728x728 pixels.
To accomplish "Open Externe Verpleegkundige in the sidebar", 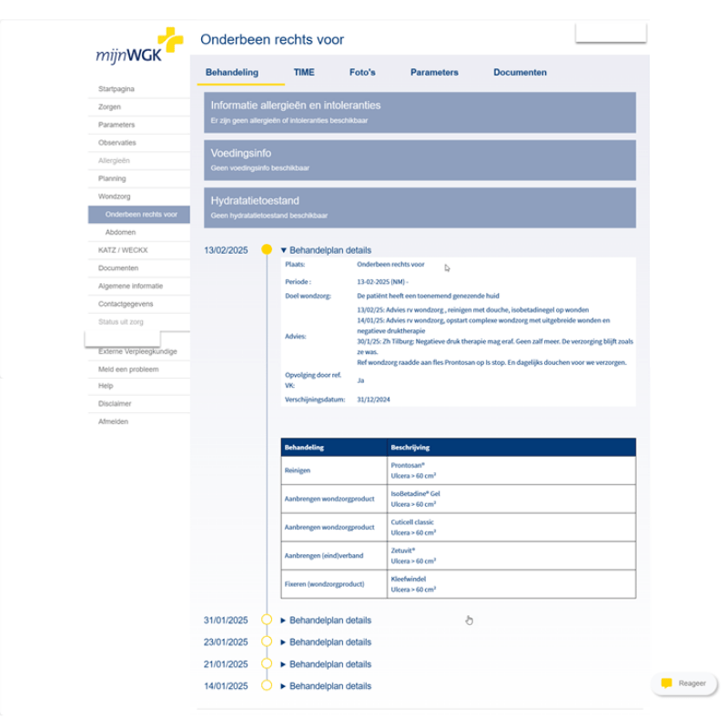I will point(139,352).
